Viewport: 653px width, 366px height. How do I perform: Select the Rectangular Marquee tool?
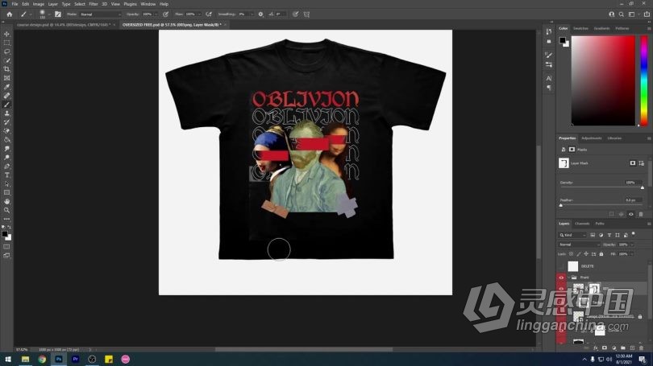coord(6,43)
